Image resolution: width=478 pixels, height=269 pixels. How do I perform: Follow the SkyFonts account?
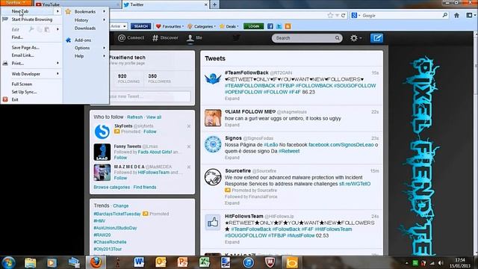[x=150, y=132]
